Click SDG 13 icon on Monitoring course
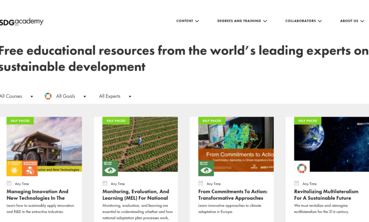 coord(110,168)
